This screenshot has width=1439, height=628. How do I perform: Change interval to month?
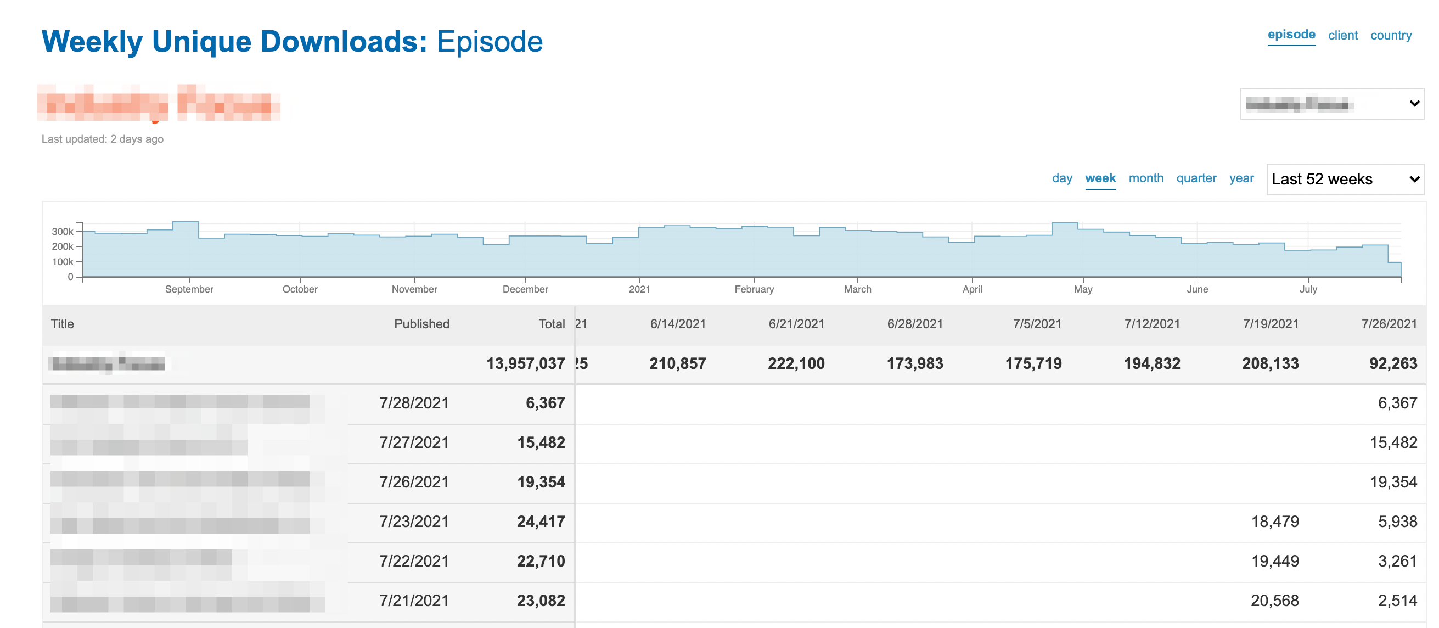tap(1146, 178)
